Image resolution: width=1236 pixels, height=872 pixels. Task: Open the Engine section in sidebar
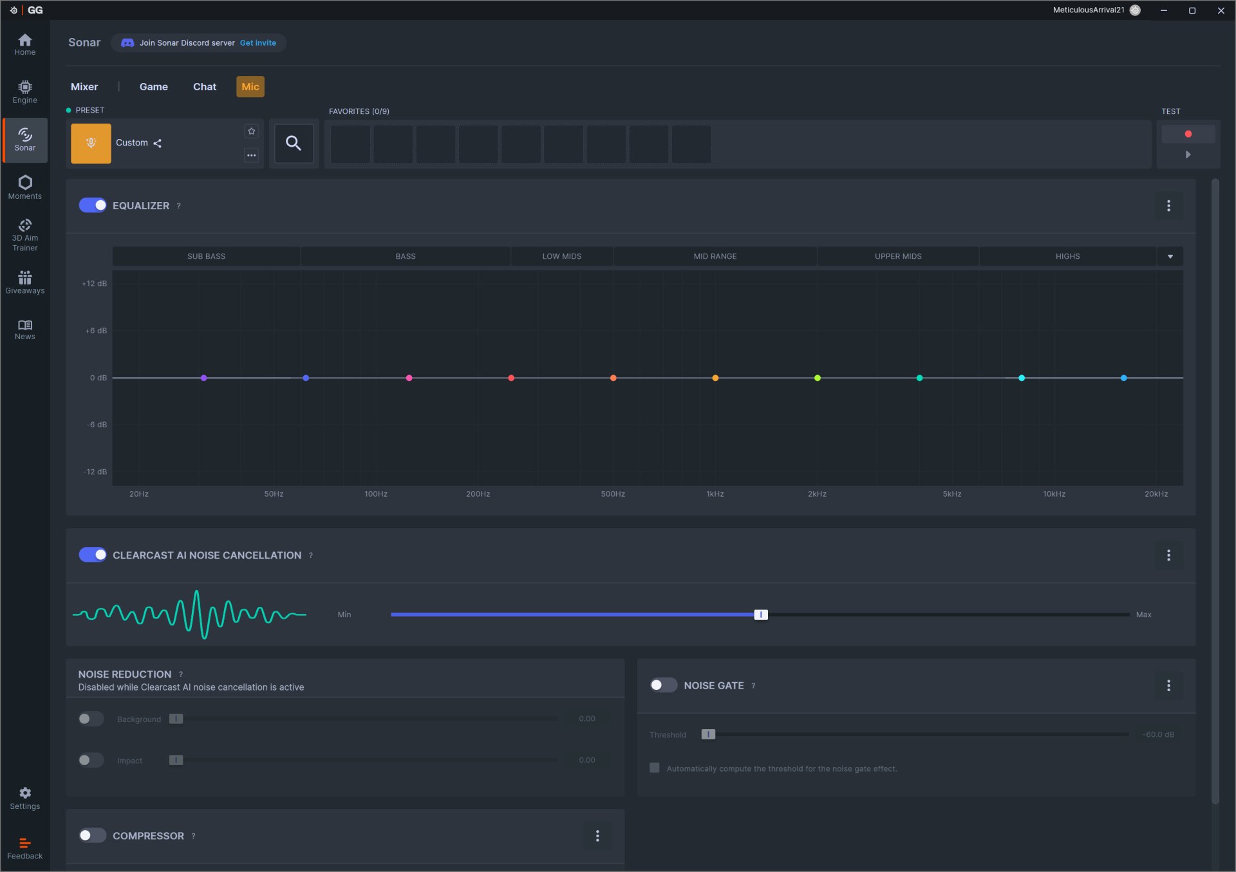coord(24,92)
